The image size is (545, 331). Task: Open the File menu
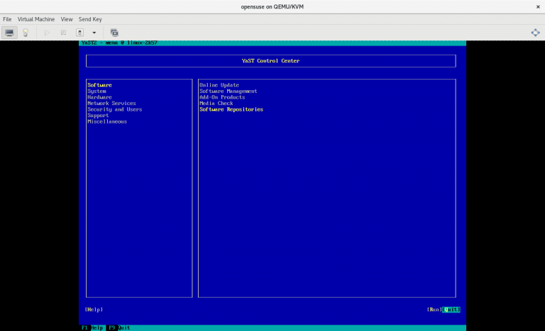pyautogui.click(x=7, y=19)
